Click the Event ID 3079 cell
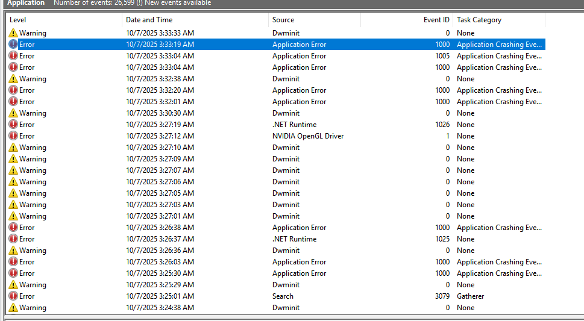Screen dimensions: 584x321 pos(442,296)
